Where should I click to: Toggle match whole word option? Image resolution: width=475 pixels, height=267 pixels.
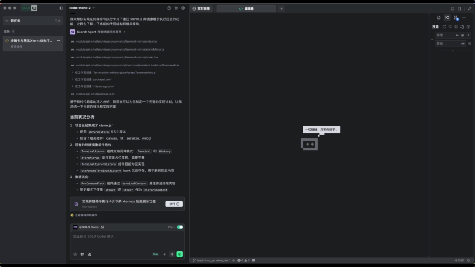pyautogui.click(x=463, y=35)
